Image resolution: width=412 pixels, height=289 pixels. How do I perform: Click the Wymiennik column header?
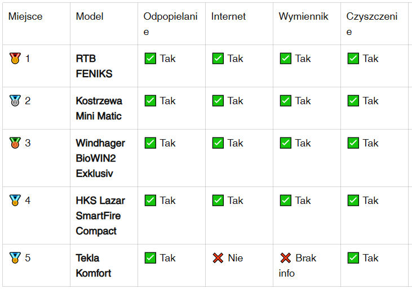click(303, 16)
